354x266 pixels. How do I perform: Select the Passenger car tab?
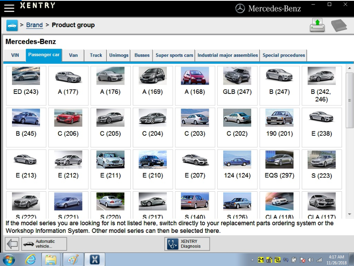click(44, 55)
